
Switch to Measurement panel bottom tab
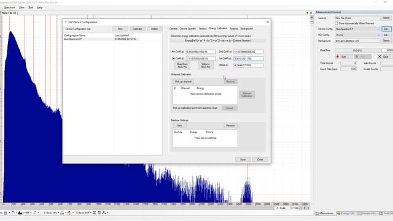(325, 214)
